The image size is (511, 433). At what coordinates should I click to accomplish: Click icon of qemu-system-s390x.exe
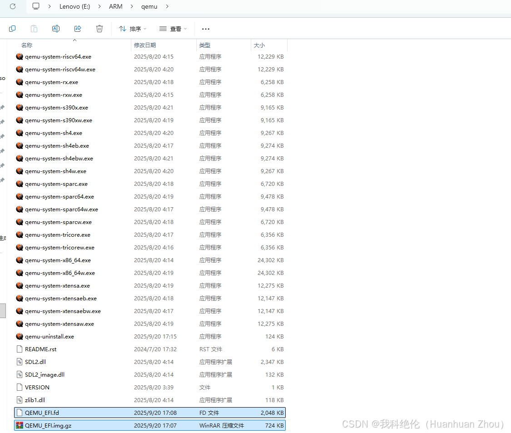pyautogui.click(x=20, y=107)
